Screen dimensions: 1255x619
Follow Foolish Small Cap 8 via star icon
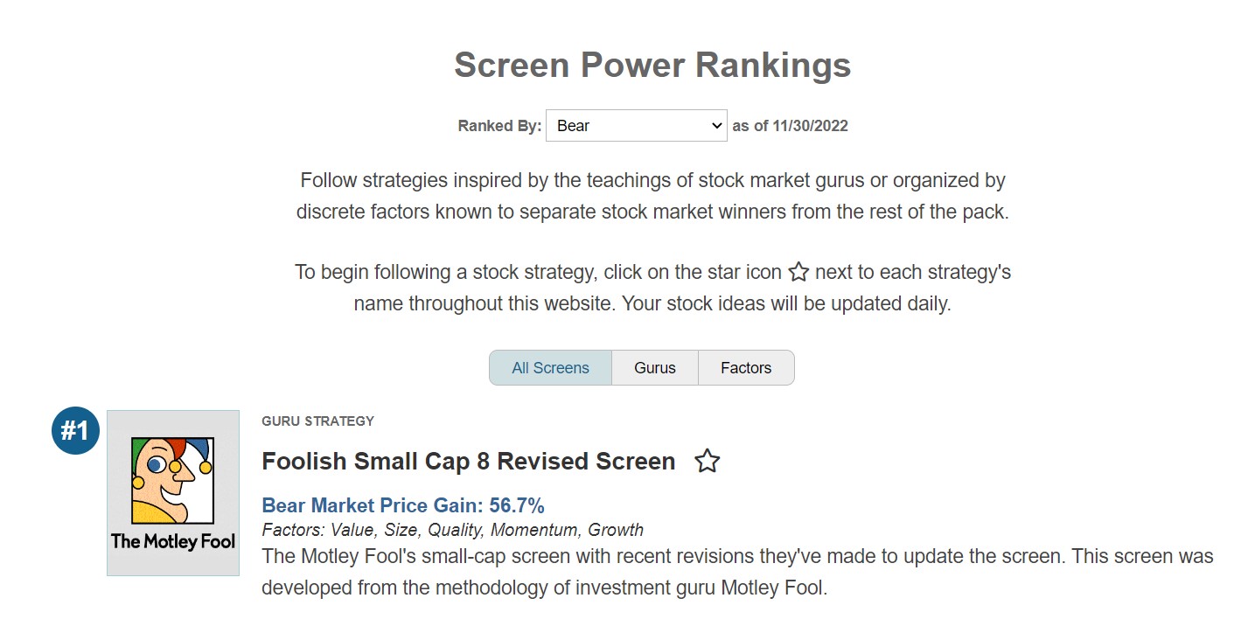(707, 461)
